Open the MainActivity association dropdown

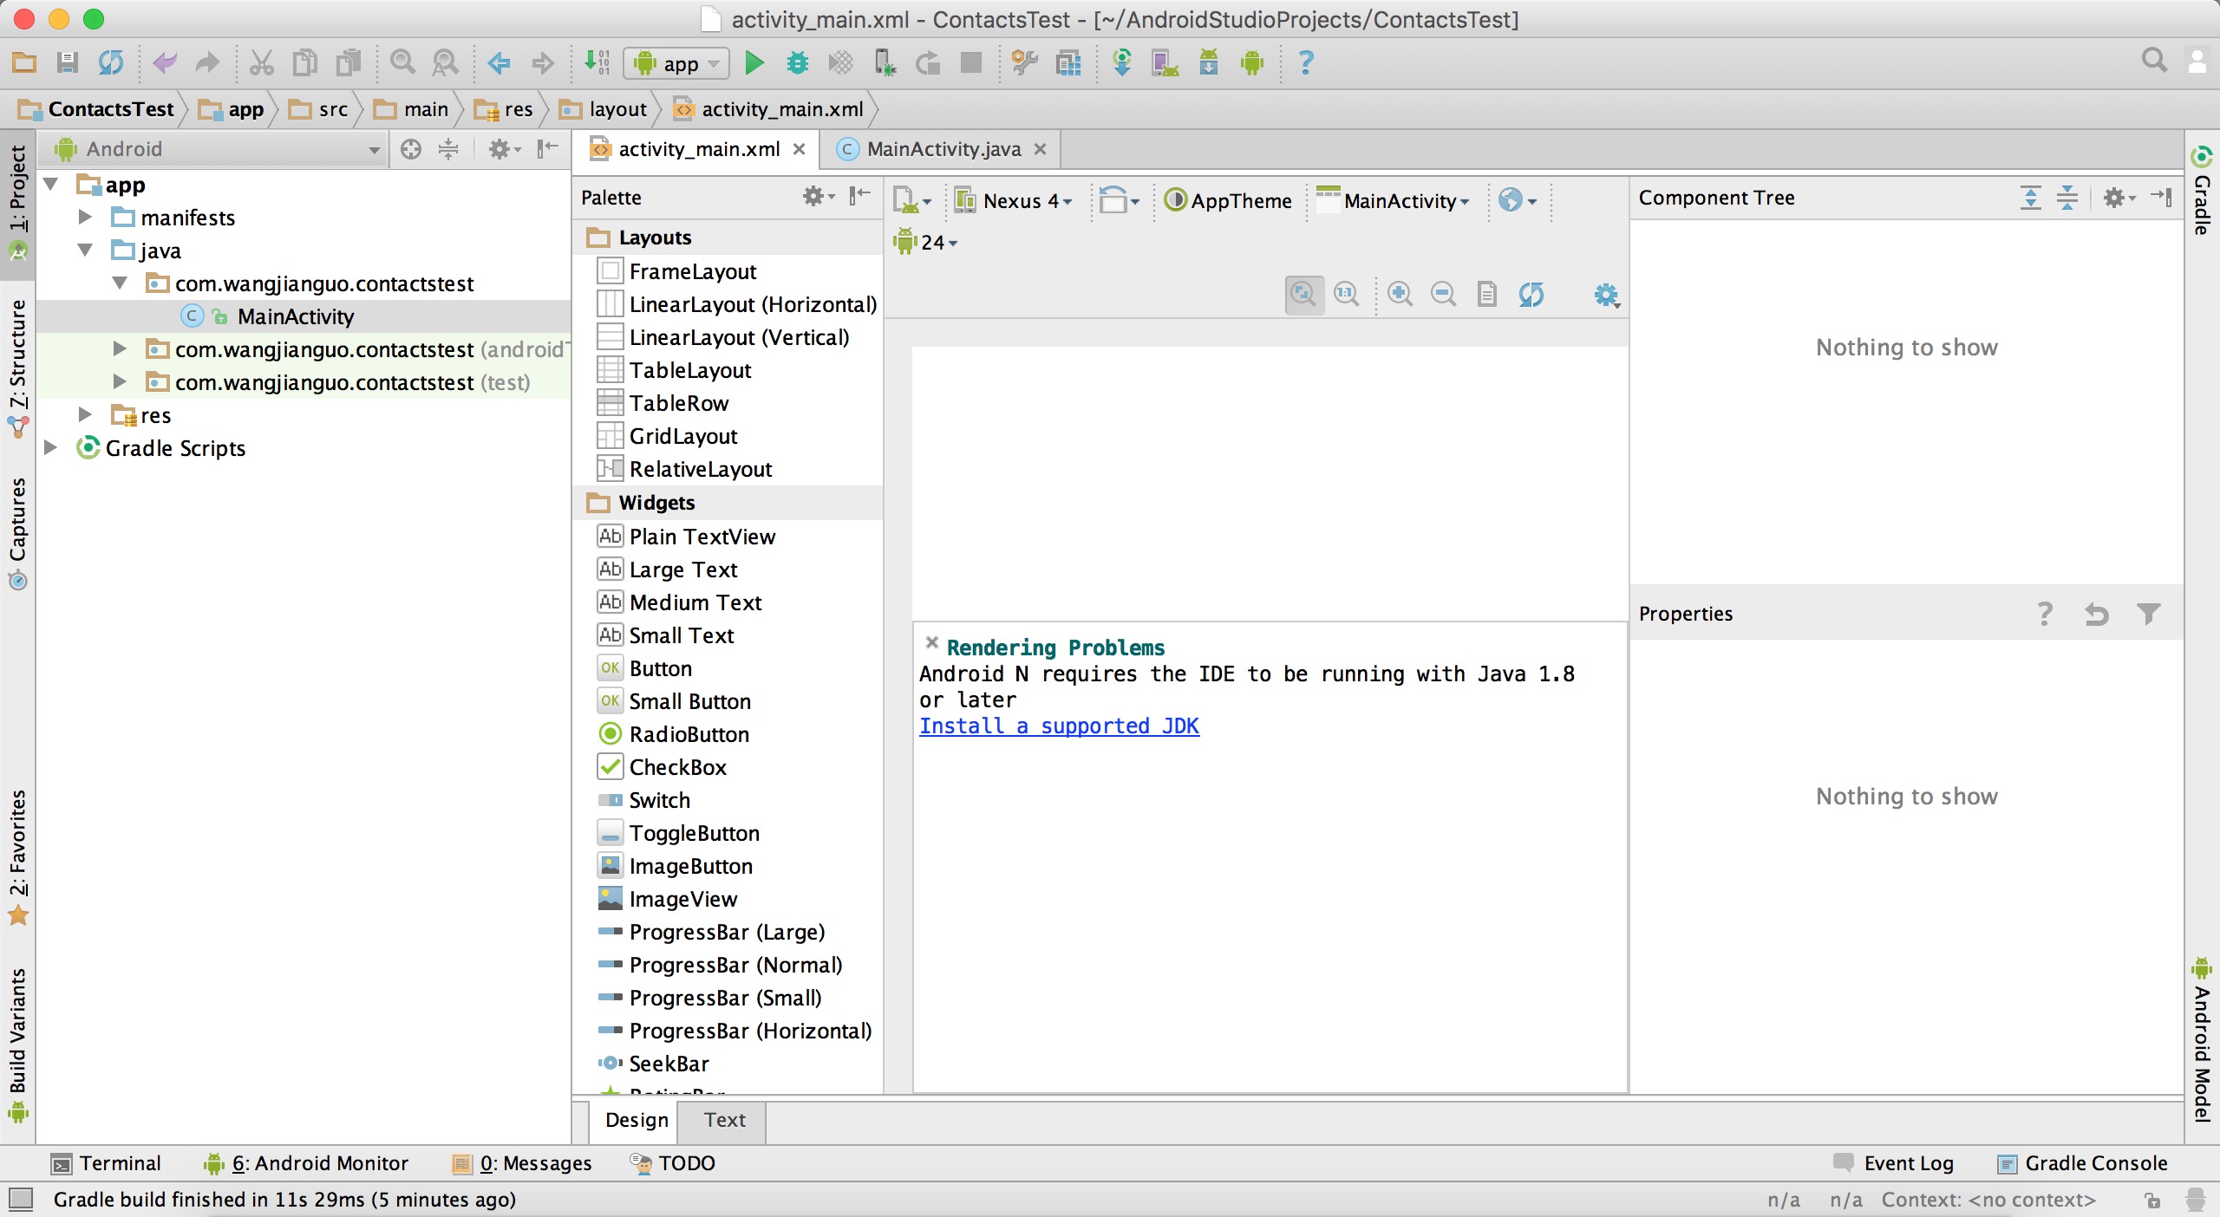[1394, 201]
